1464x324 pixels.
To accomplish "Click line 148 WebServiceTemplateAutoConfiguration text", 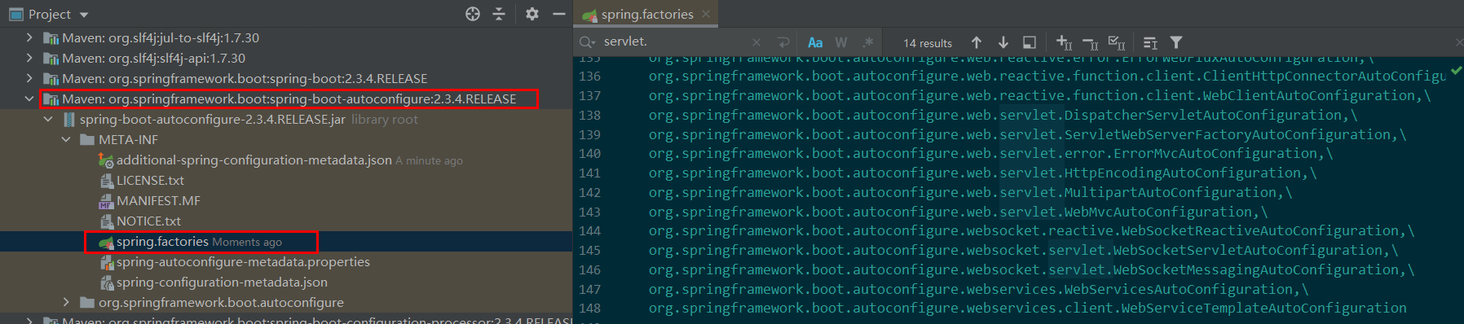I will tap(1263, 308).
